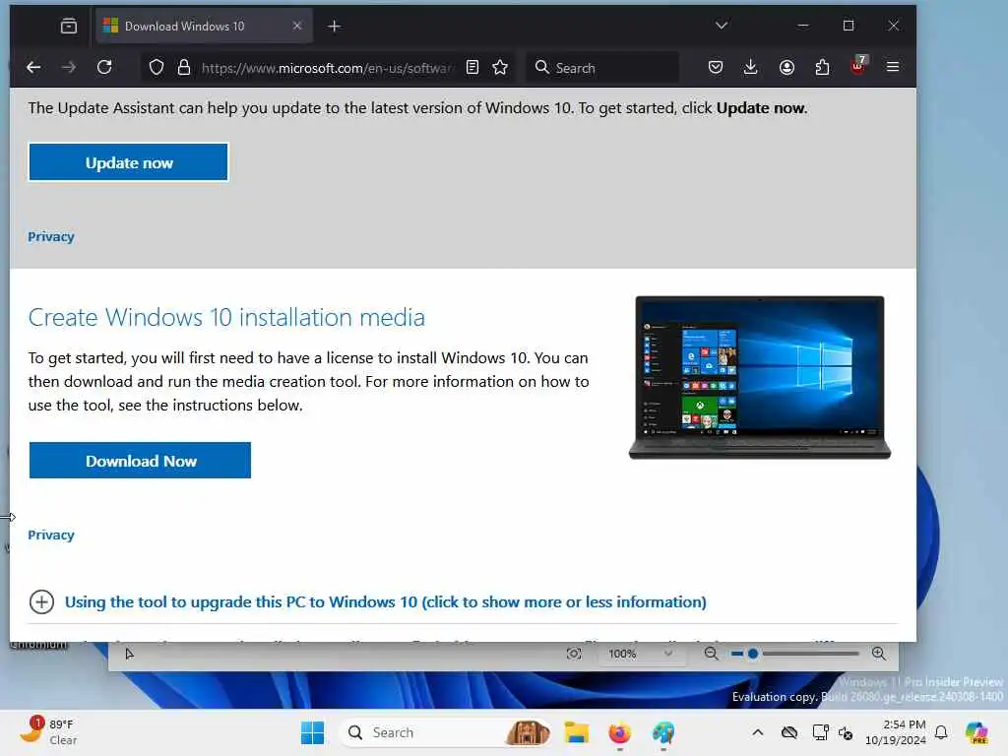
Task: Open Firefox View recent browsing icon
Action: (x=69, y=26)
